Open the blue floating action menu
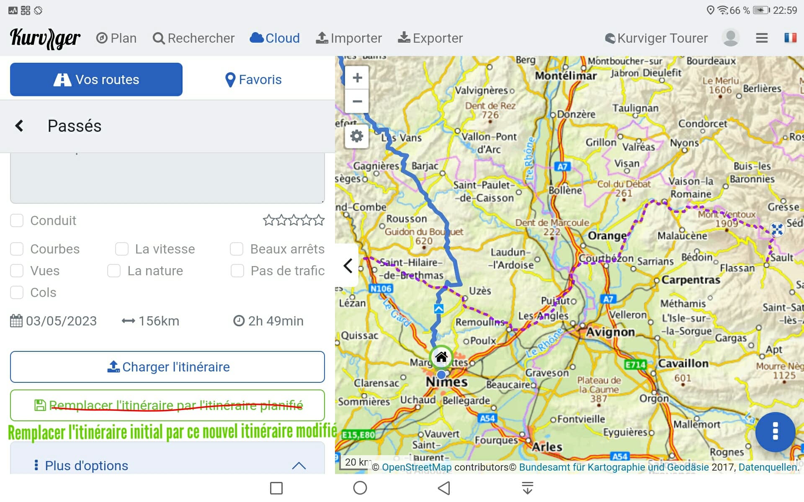 click(775, 432)
